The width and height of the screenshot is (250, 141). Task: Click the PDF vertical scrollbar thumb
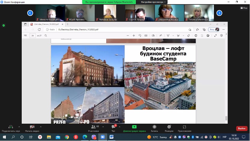pos(226,118)
